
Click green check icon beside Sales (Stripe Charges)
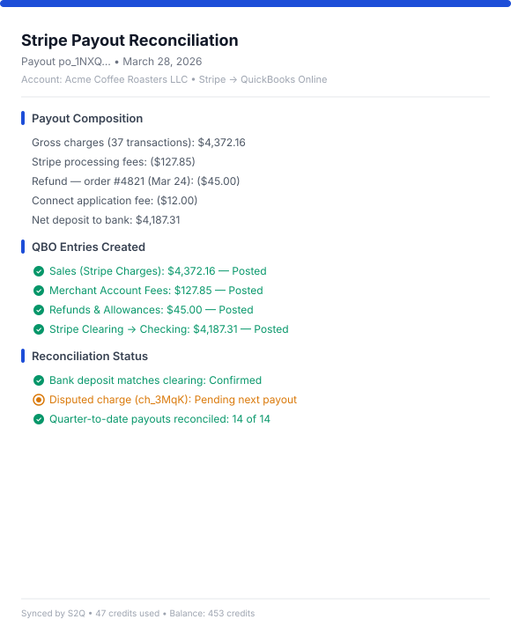(x=39, y=271)
